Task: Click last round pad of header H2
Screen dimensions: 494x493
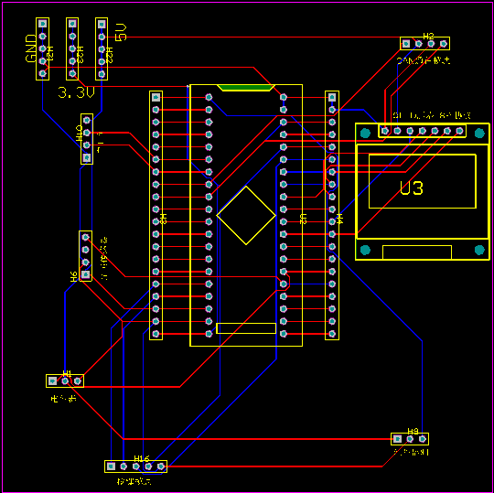Action: 444,44
